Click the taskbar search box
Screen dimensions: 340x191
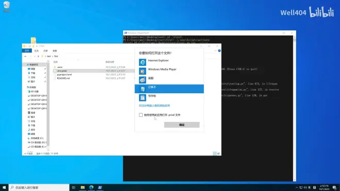pyautogui.click(x=39, y=187)
